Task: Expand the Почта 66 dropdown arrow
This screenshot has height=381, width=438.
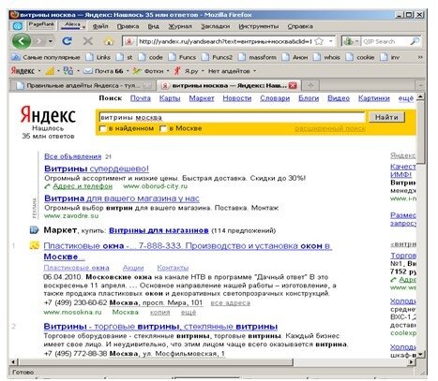Action: tap(128, 71)
